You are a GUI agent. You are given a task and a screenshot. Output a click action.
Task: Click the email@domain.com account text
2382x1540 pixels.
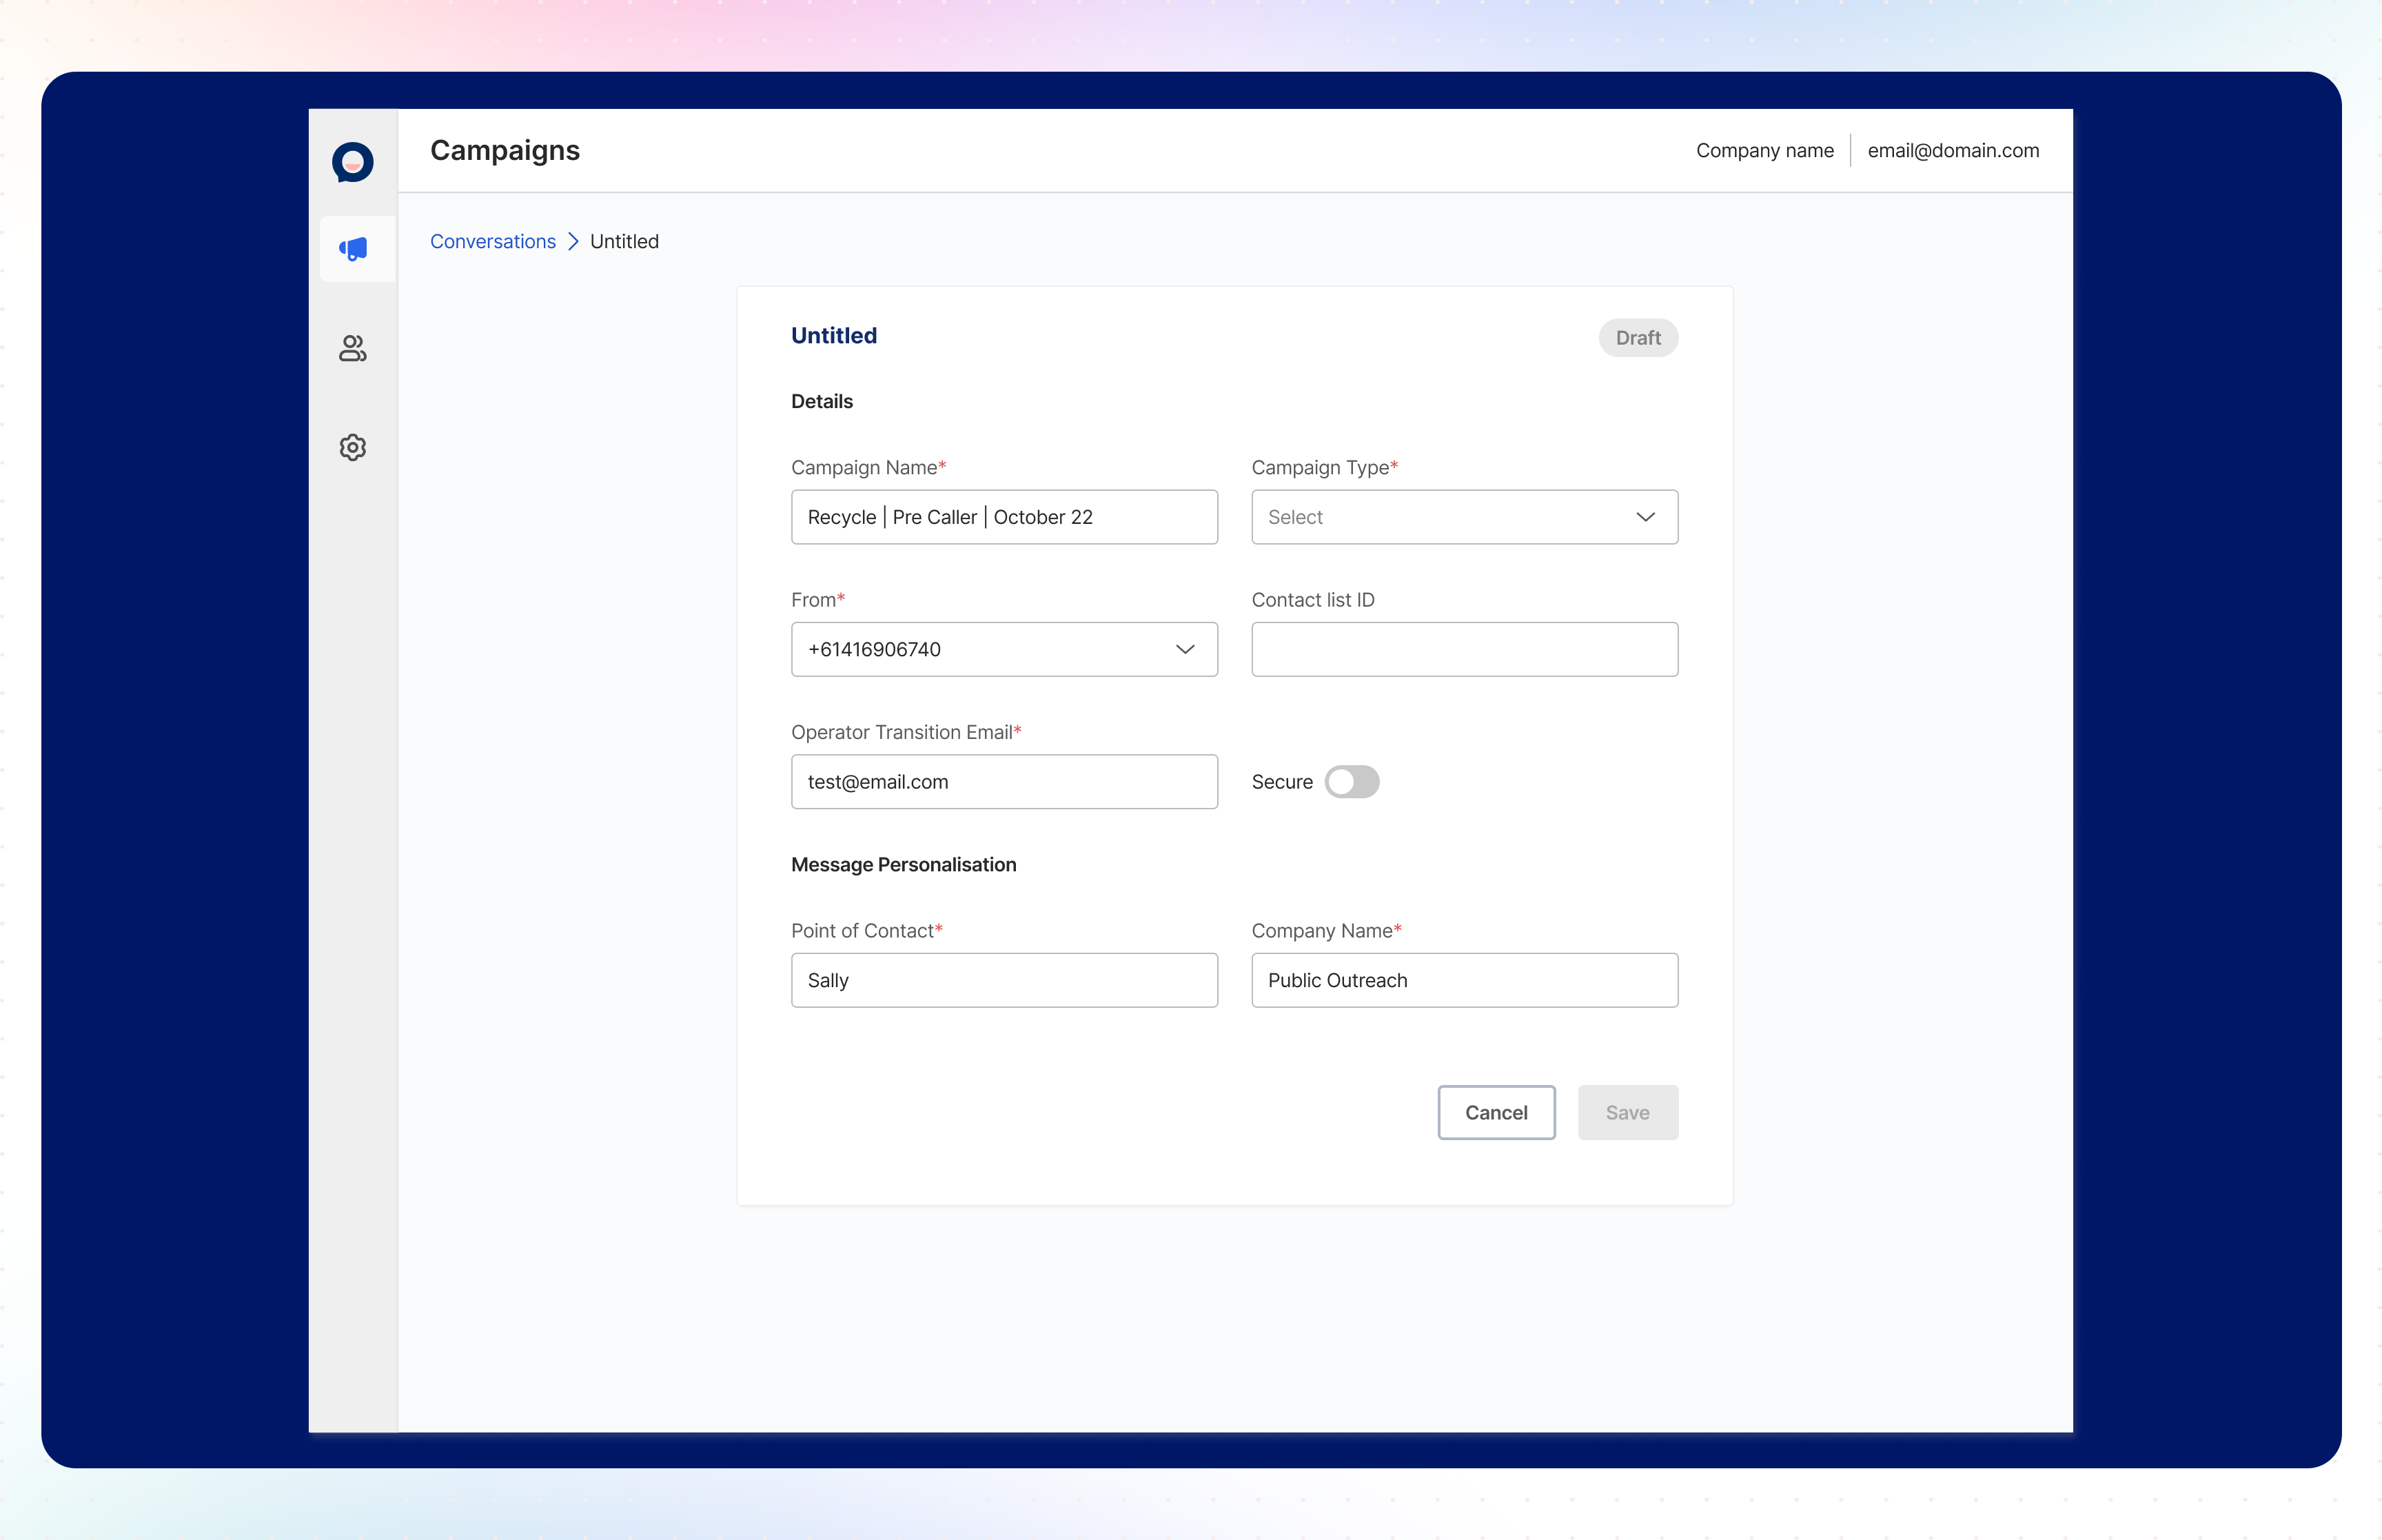(1953, 150)
